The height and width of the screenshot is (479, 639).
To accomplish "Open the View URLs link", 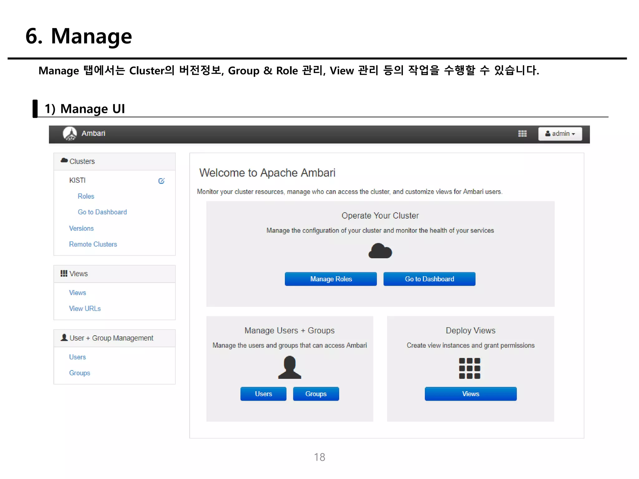I will 85,308.
